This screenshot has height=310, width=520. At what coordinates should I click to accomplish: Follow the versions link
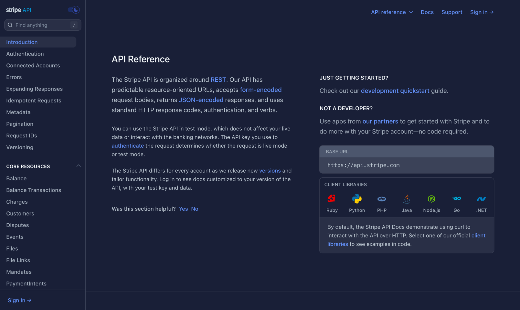pos(270,171)
